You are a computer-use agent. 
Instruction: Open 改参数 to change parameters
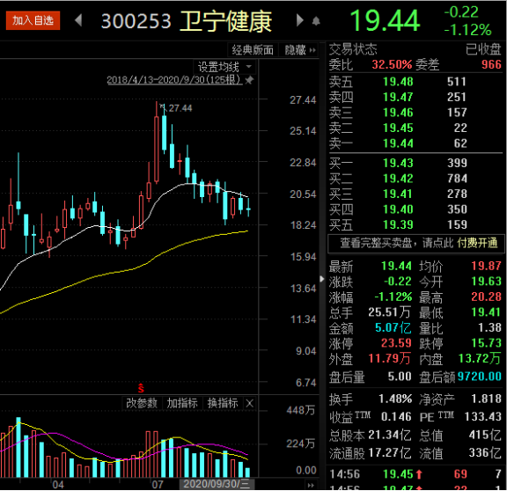click(142, 403)
